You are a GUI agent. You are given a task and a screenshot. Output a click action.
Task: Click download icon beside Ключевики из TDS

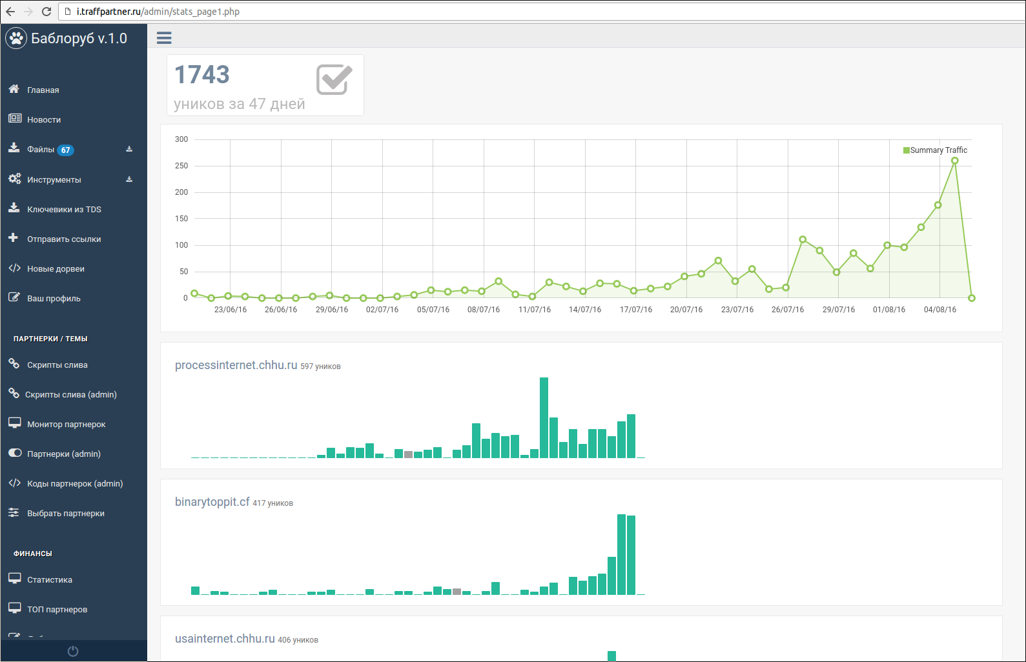click(x=14, y=208)
